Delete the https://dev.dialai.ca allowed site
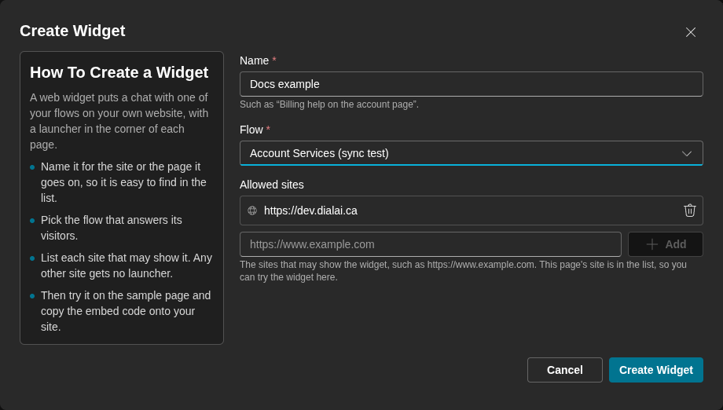723x410 pixels. pos(689,210)
